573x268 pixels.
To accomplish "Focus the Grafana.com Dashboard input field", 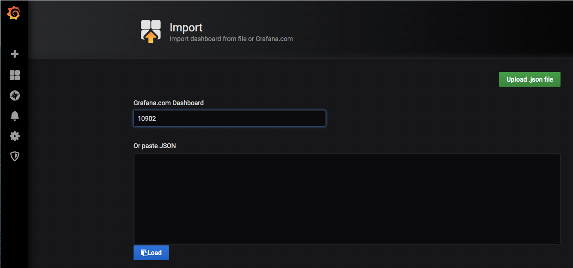I will [x=230, y=118].
